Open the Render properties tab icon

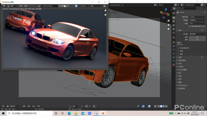[x=174, y=18]
